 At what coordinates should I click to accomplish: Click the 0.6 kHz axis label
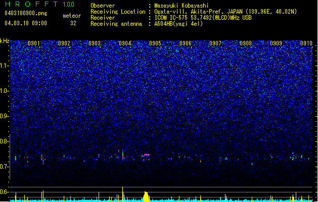[5, 192]
